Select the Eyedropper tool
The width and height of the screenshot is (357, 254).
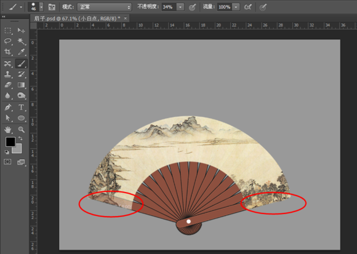(x=21, y=52)
